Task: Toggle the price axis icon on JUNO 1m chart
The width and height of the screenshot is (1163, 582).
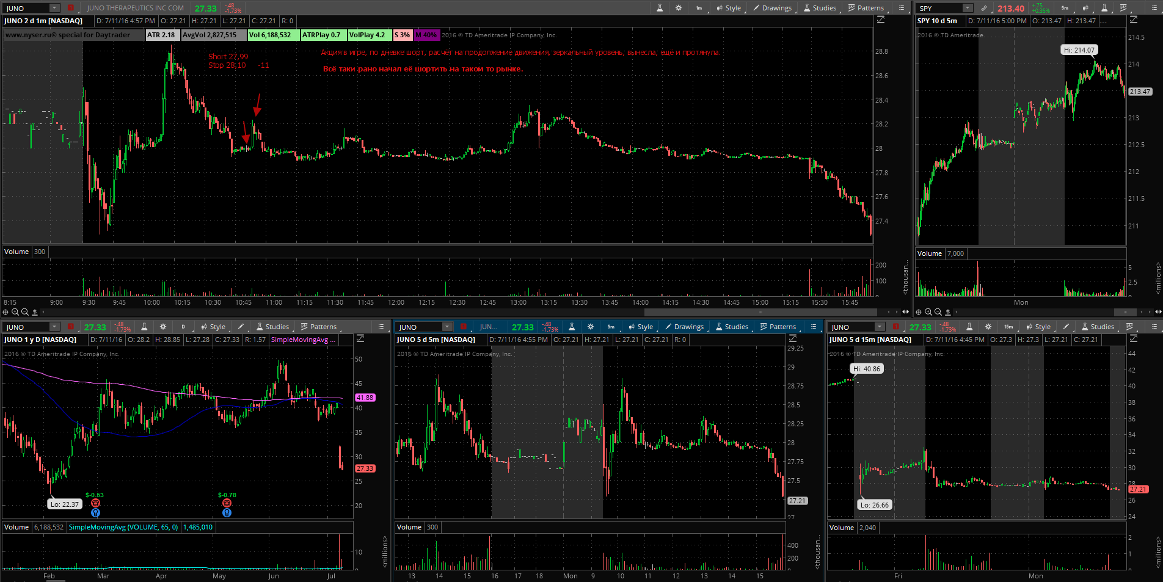Action: point(881,20)
